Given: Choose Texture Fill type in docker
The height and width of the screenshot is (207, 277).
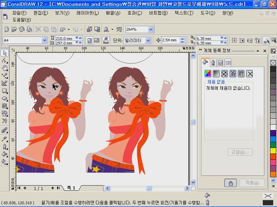Looking at the screenshot, I should [x=233, y=74].
